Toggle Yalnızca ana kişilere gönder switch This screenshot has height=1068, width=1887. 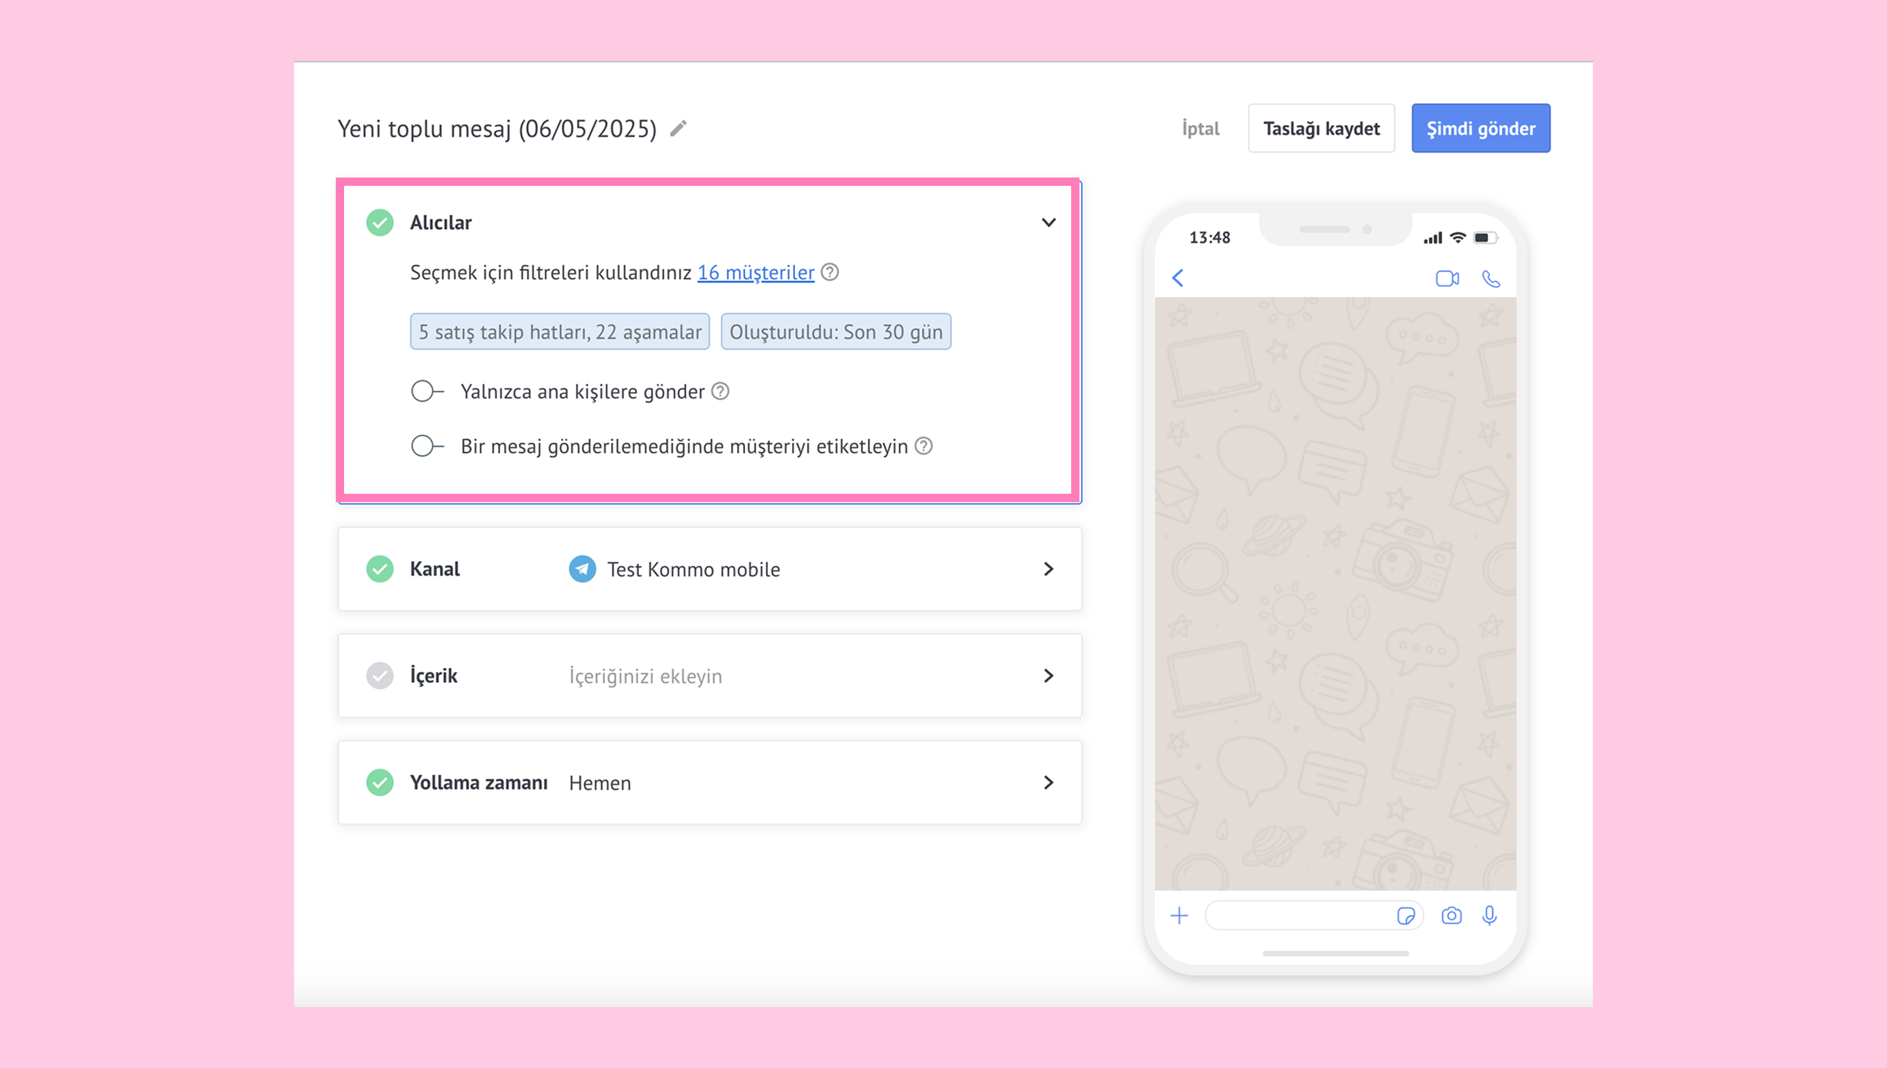click(x=427, y=391)
